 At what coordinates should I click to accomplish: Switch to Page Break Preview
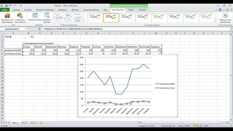(201, 126)
